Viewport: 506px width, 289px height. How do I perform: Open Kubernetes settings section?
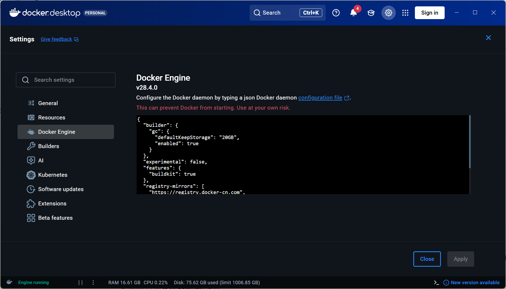point(66,175)
